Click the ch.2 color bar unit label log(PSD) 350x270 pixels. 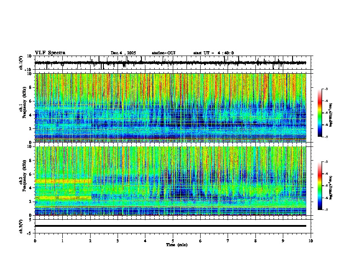[331, 187]
